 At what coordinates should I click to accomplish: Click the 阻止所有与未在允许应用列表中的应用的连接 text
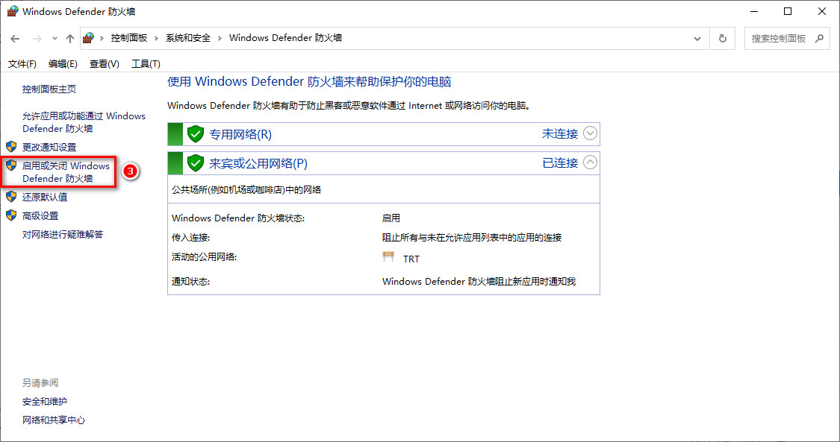[x=472, y=238]
